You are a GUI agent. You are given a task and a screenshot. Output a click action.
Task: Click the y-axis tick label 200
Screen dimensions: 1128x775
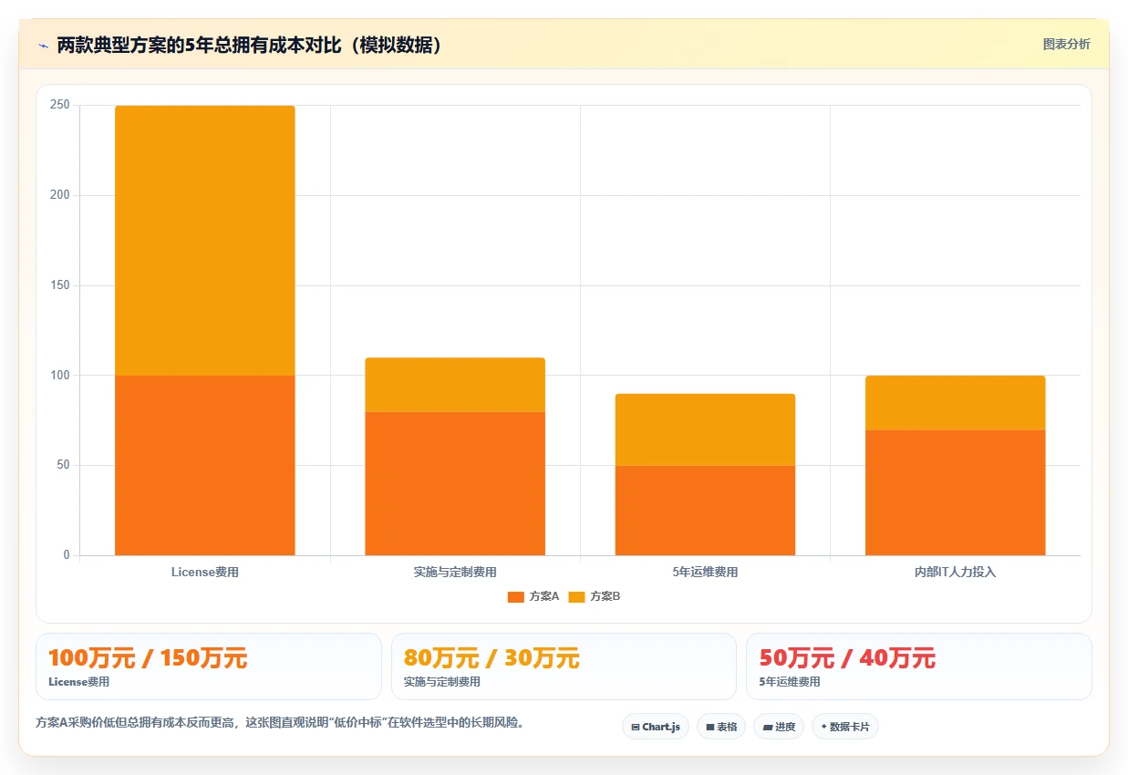[60, 195]
